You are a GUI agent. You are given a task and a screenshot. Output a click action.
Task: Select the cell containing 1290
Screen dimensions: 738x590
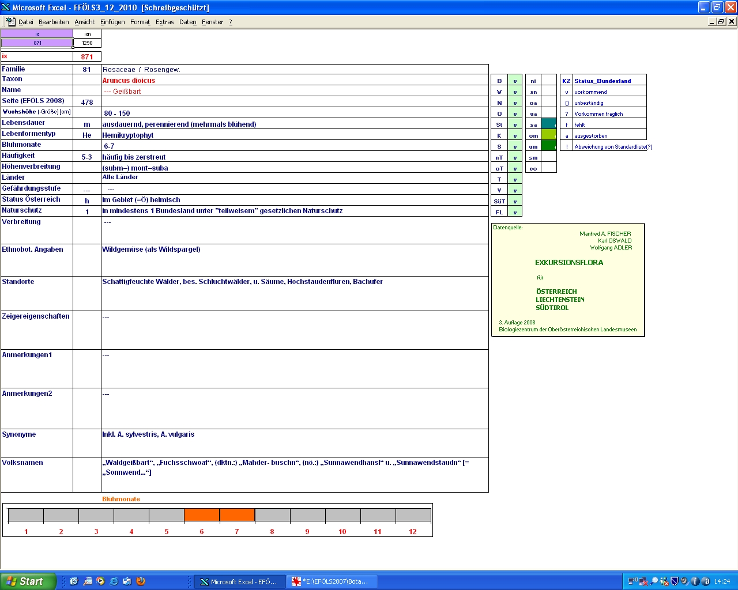coord(87,43)
